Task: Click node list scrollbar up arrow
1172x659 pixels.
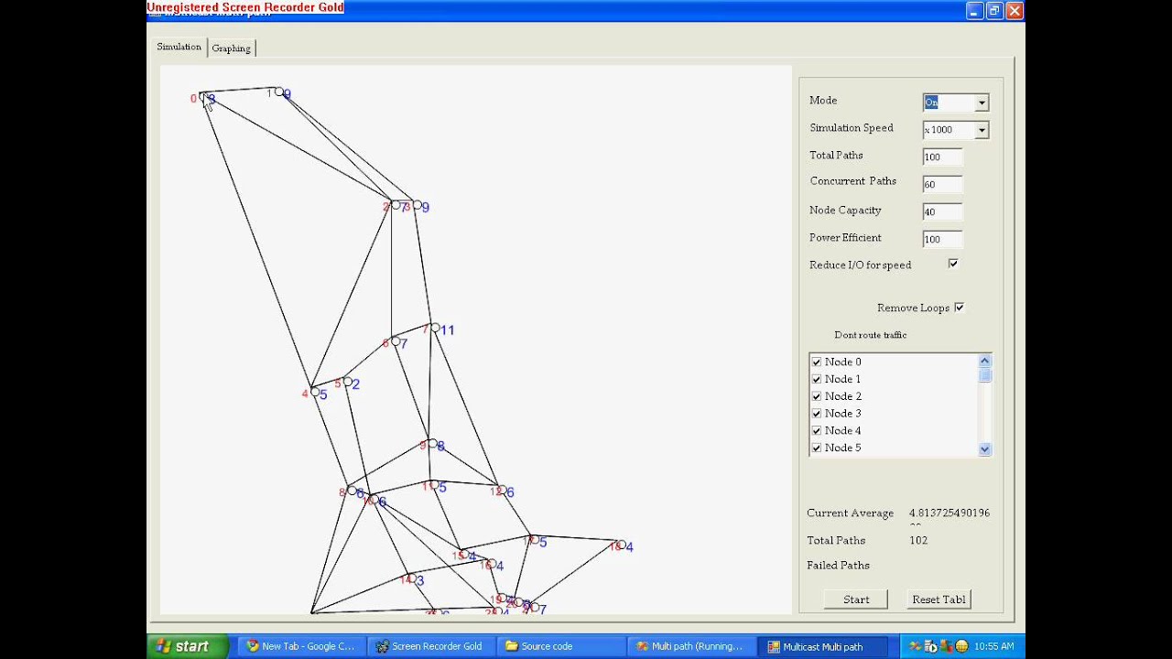Action: pyautogui.click(x=985, y=361)
